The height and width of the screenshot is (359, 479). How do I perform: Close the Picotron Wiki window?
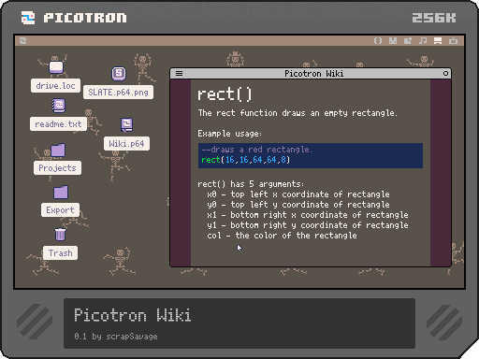coord(445,74)
